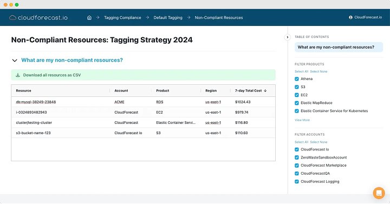Screen dimensions: 390x204
Task: Uncheck the Athena product filter
Action: click(296, 79)
